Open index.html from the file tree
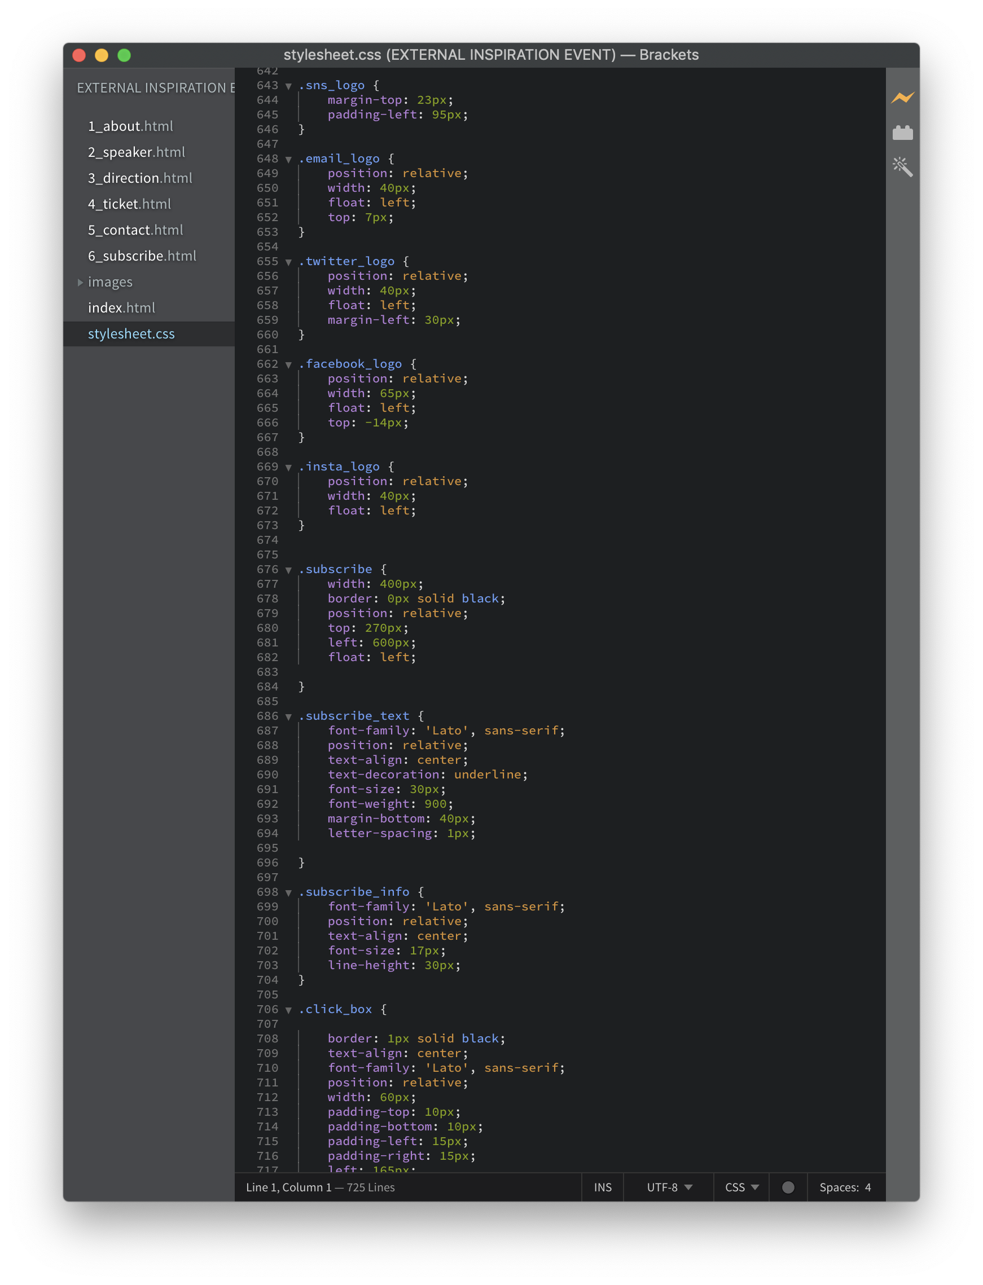The height and width of the screenshot is (1285, 983). [121, 307]
